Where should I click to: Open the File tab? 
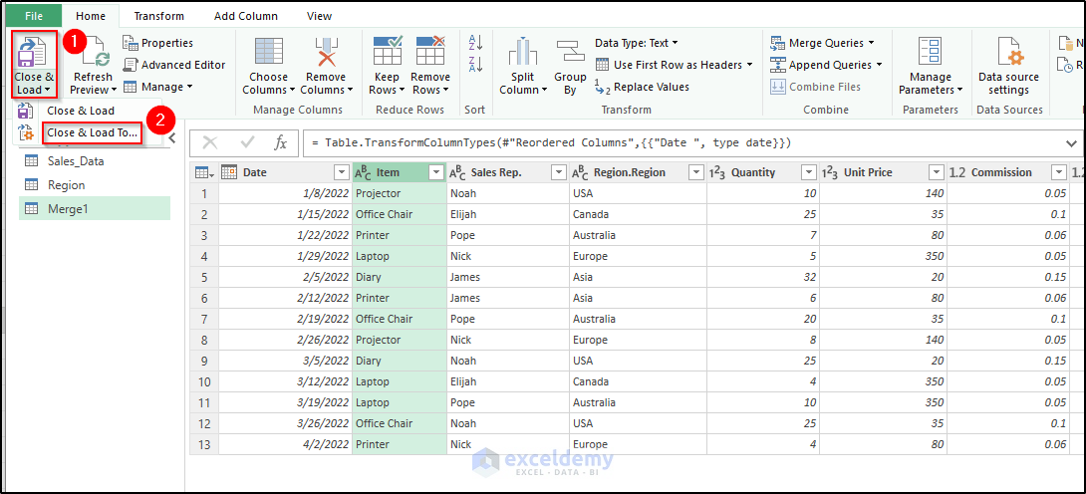click(x=33, y=16)
